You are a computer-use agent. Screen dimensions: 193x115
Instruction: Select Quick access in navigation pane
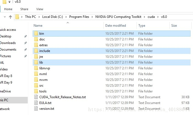[8, 30]
